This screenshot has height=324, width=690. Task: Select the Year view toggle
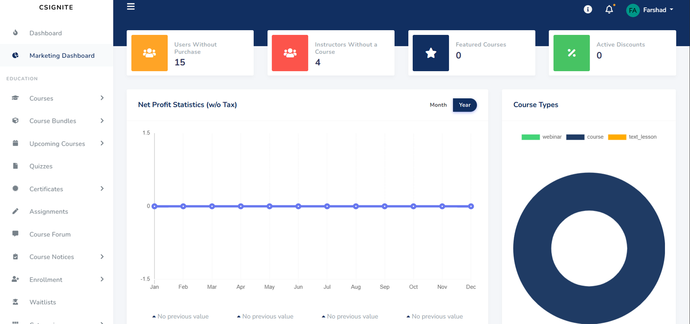pos(464,105)
